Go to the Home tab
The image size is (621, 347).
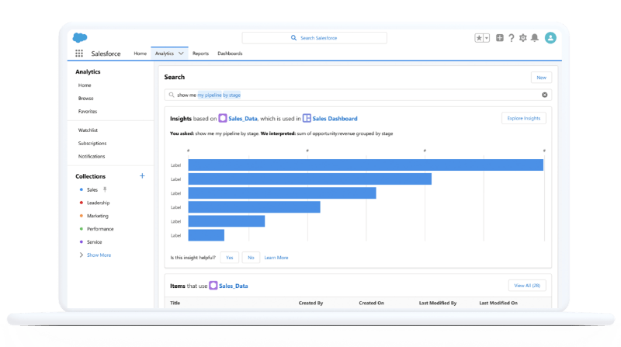[x=141, y=54]
